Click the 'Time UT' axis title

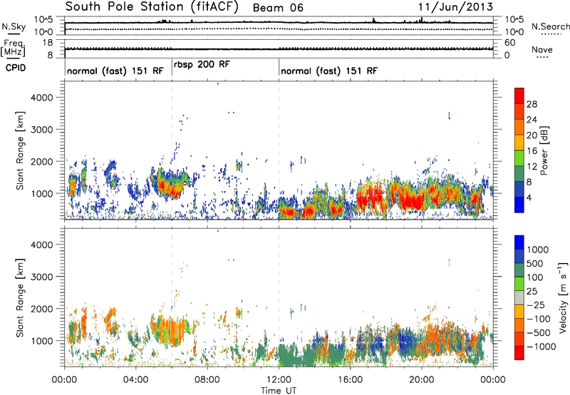click(279, 391)
